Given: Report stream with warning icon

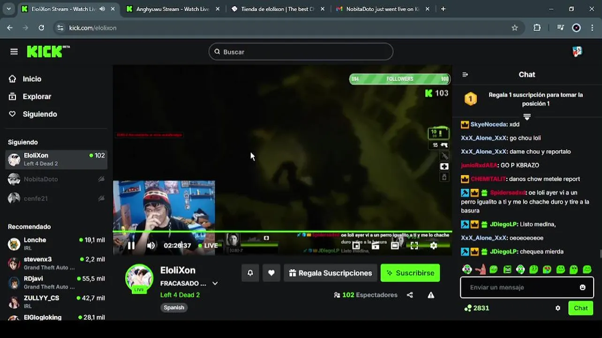Looking at the screenshot, I should tap(431, 295).
